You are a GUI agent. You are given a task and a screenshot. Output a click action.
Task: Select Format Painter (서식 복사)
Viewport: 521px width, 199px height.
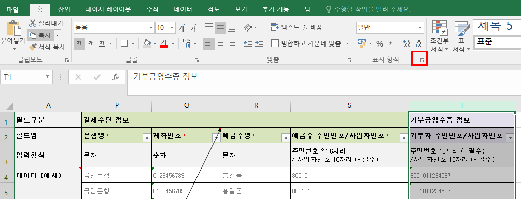[47, 47]
